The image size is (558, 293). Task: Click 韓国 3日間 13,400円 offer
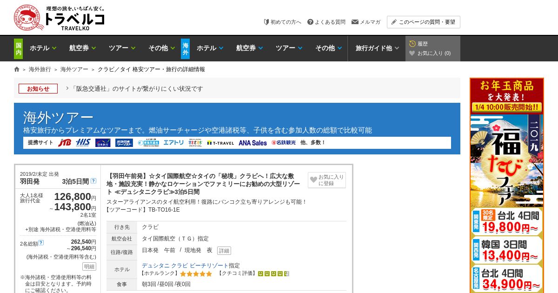(507, 250)
